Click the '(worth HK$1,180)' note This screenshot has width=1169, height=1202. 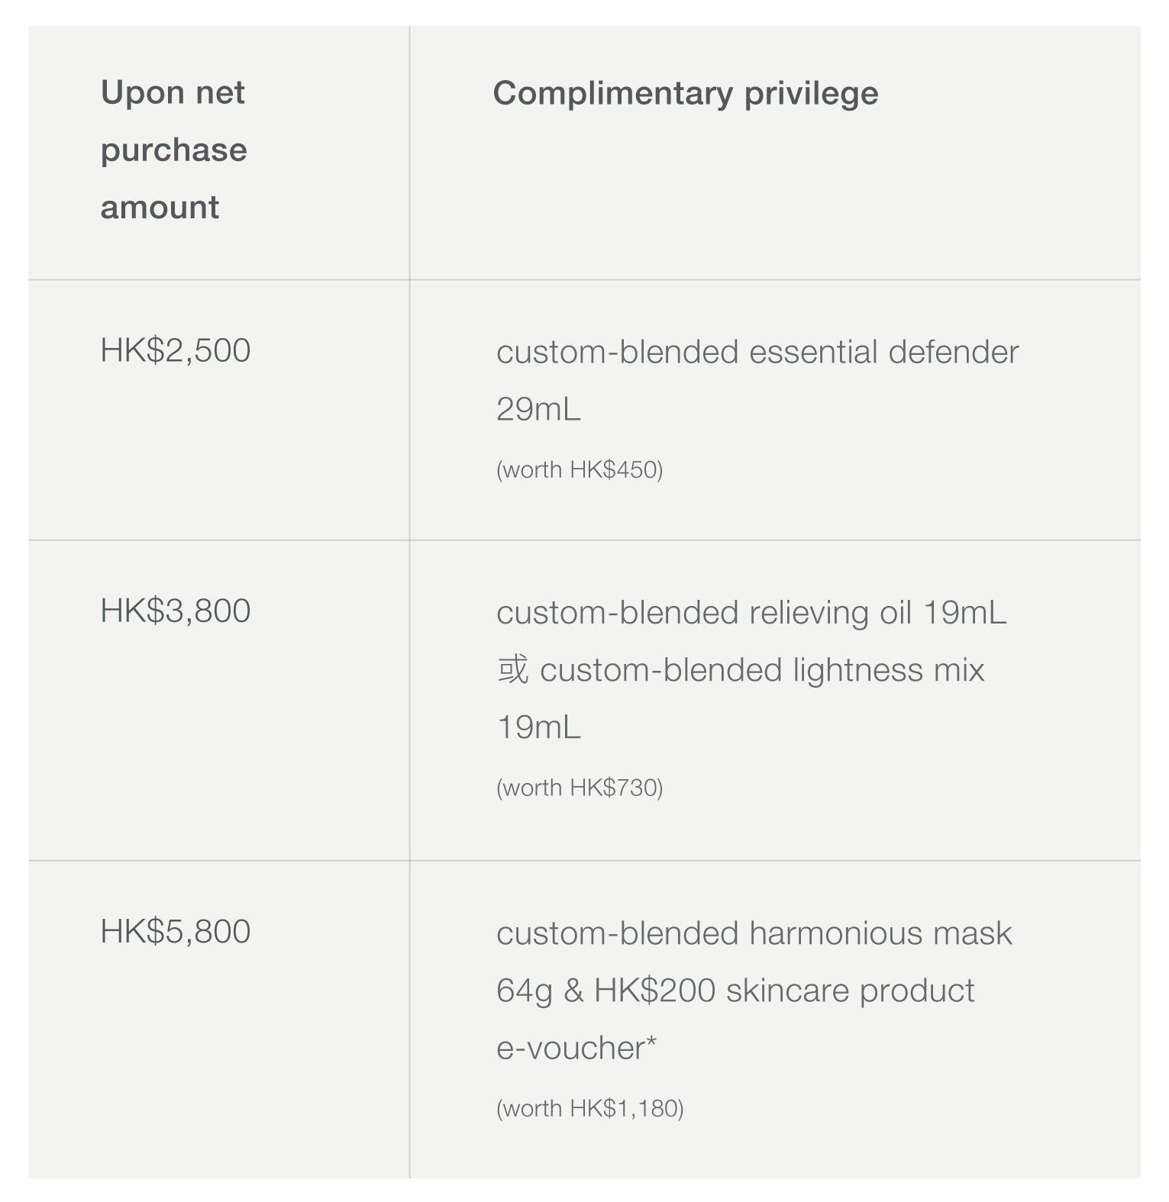point(589,1108)
